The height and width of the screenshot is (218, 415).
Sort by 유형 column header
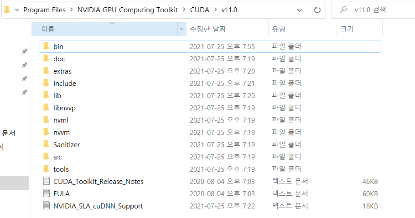302,29
